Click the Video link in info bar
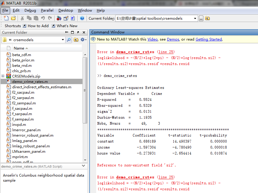The image size is (258, 193). click(x=152, y=39)
